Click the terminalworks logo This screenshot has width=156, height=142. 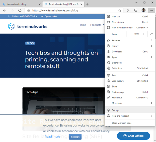click(28, 26)
